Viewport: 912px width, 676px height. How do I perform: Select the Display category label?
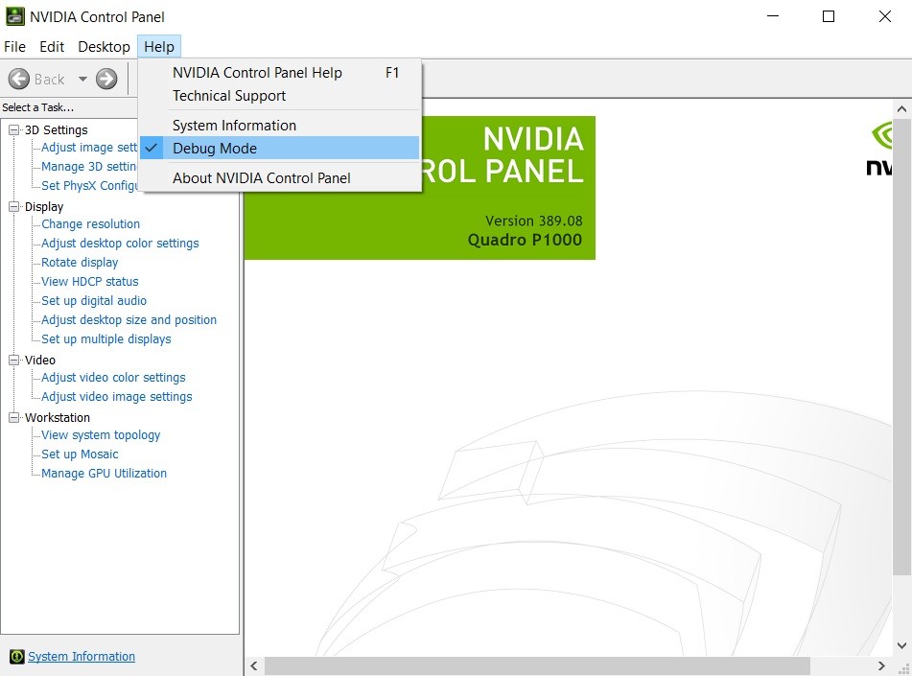click(x=43, y=206)
